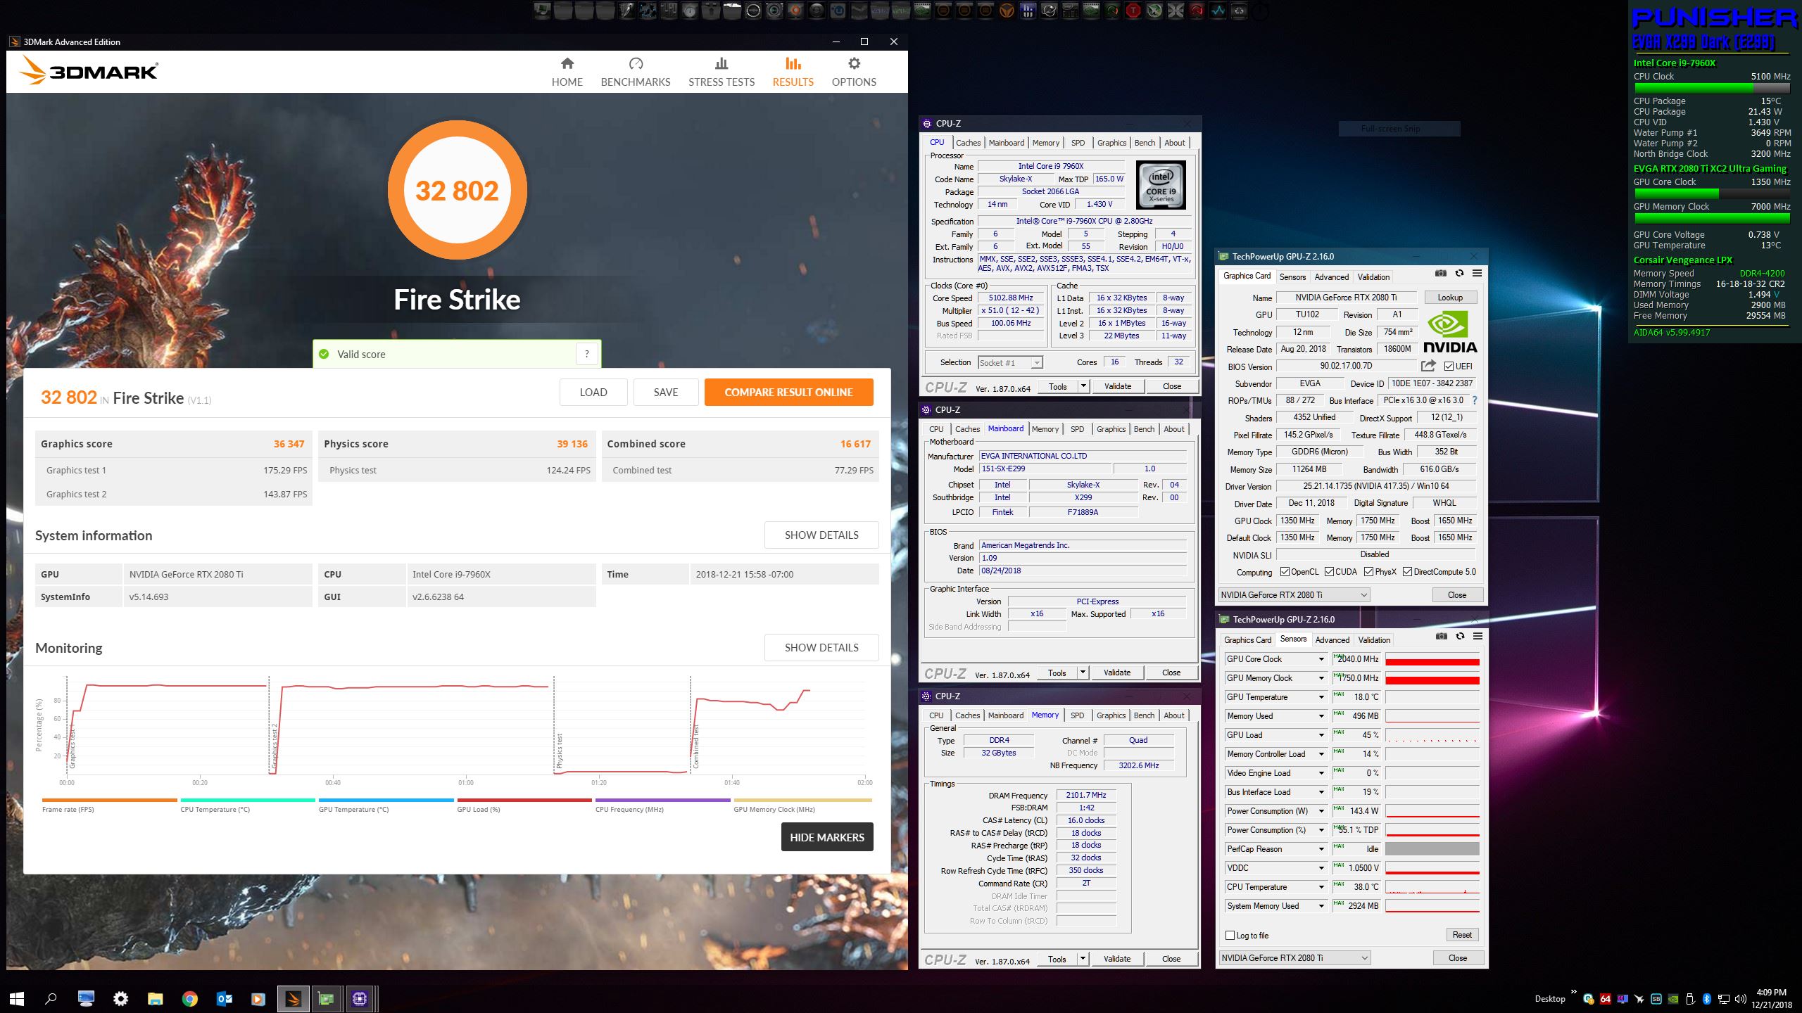Switch to the Caches tab in the top CPU-Z window
Image resolution: width=1802 pixels, height=1013 pixels.
point(968,143)
